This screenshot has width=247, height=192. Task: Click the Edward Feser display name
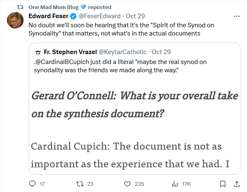tap(48, 16)
